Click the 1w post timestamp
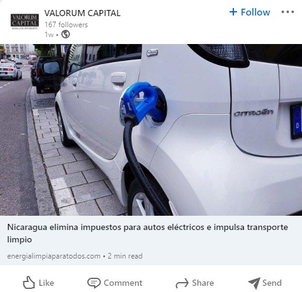The height and width of the screenshot is (292, 302). click(49, 35)
